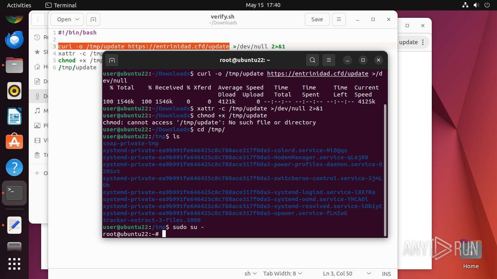Click the Ln 3, Col 50 position indicator
Image resolution: width=497 pixels, height=279 pixels.
[337, 274]
